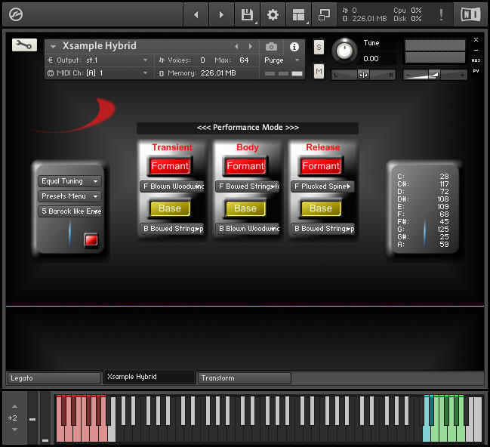The height and width of the screenshot is (447, 490).
Task: Click the Max voices 64 value
Action: 244,60
